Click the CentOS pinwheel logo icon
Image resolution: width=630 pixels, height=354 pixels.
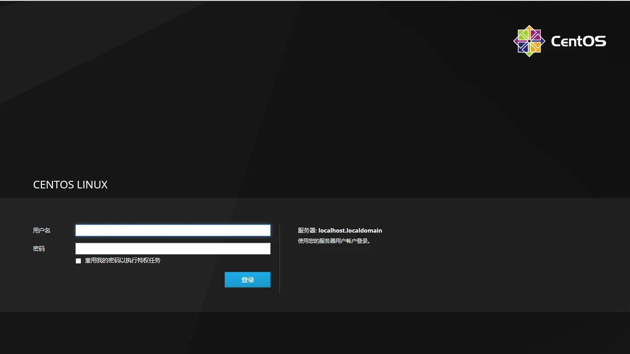[x=529, y=41]
